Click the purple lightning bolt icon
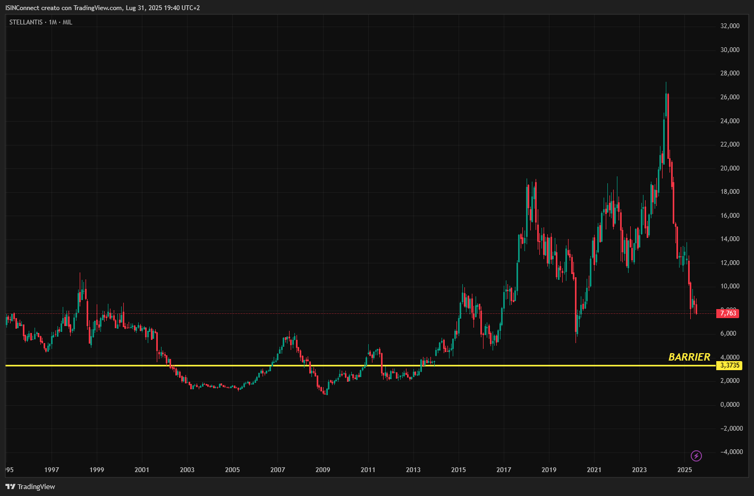 [x=696, y=456]
